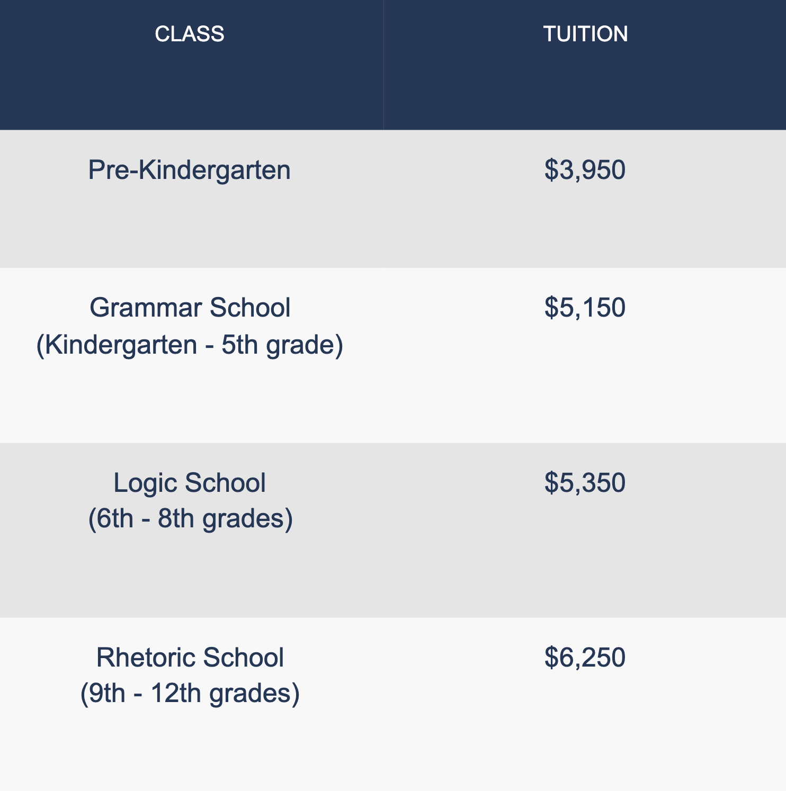Click the CLASS column header

coord(190,34)
